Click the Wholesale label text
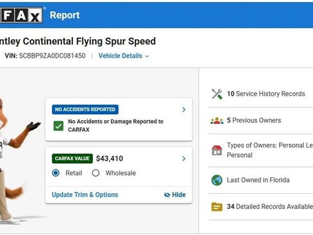The height and width of the screenshot is (235, 313). pyautogui.click(x=121, y=173)
